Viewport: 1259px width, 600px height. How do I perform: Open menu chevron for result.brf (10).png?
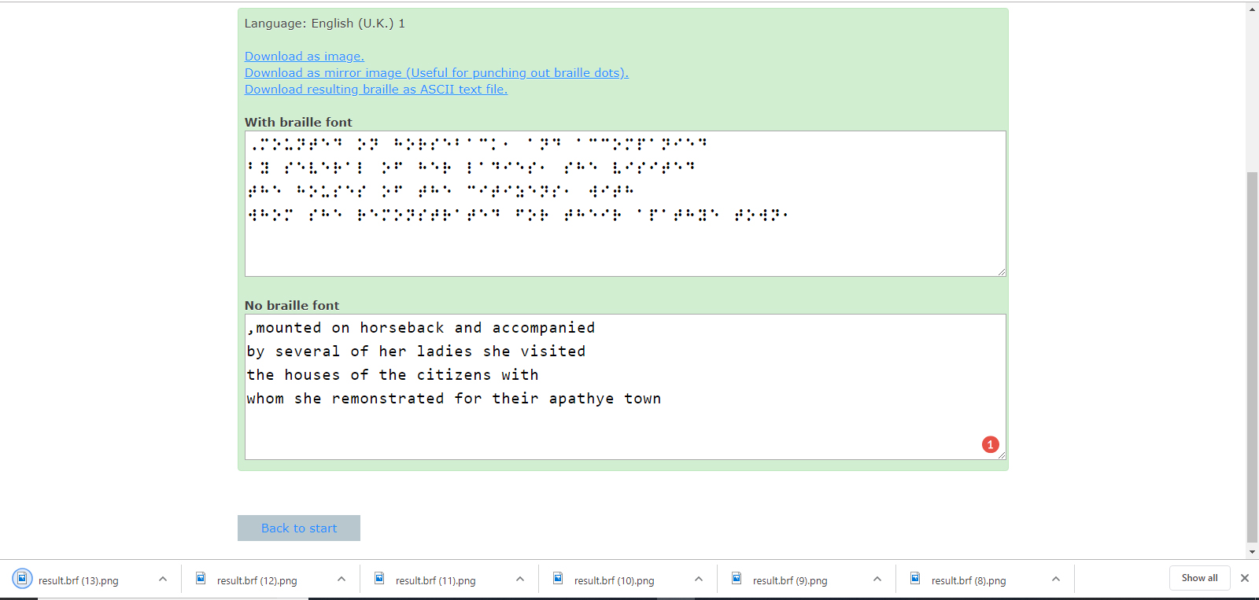pyautogui.click(x=699, y=580)
